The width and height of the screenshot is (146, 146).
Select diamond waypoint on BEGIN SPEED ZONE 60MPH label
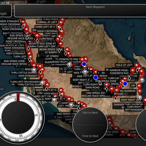point(59,51)
